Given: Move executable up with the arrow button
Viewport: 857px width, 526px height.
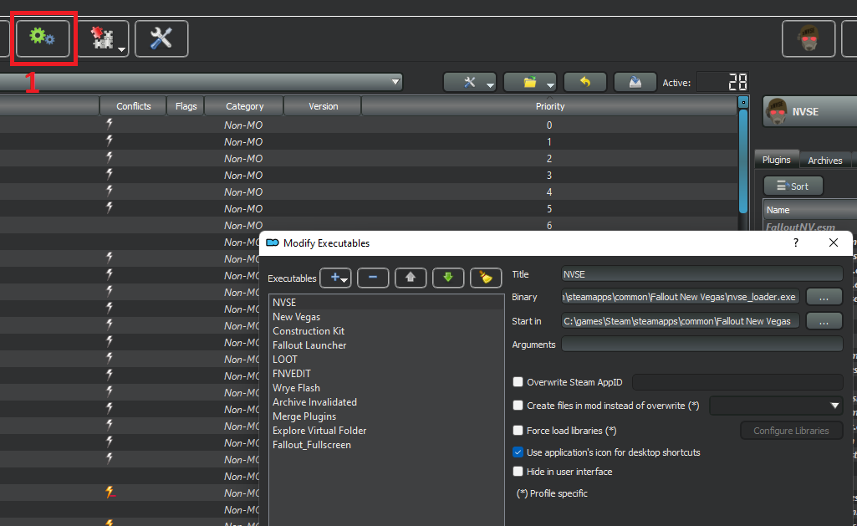Looking at the screenshot, I should tap(411, 278).
